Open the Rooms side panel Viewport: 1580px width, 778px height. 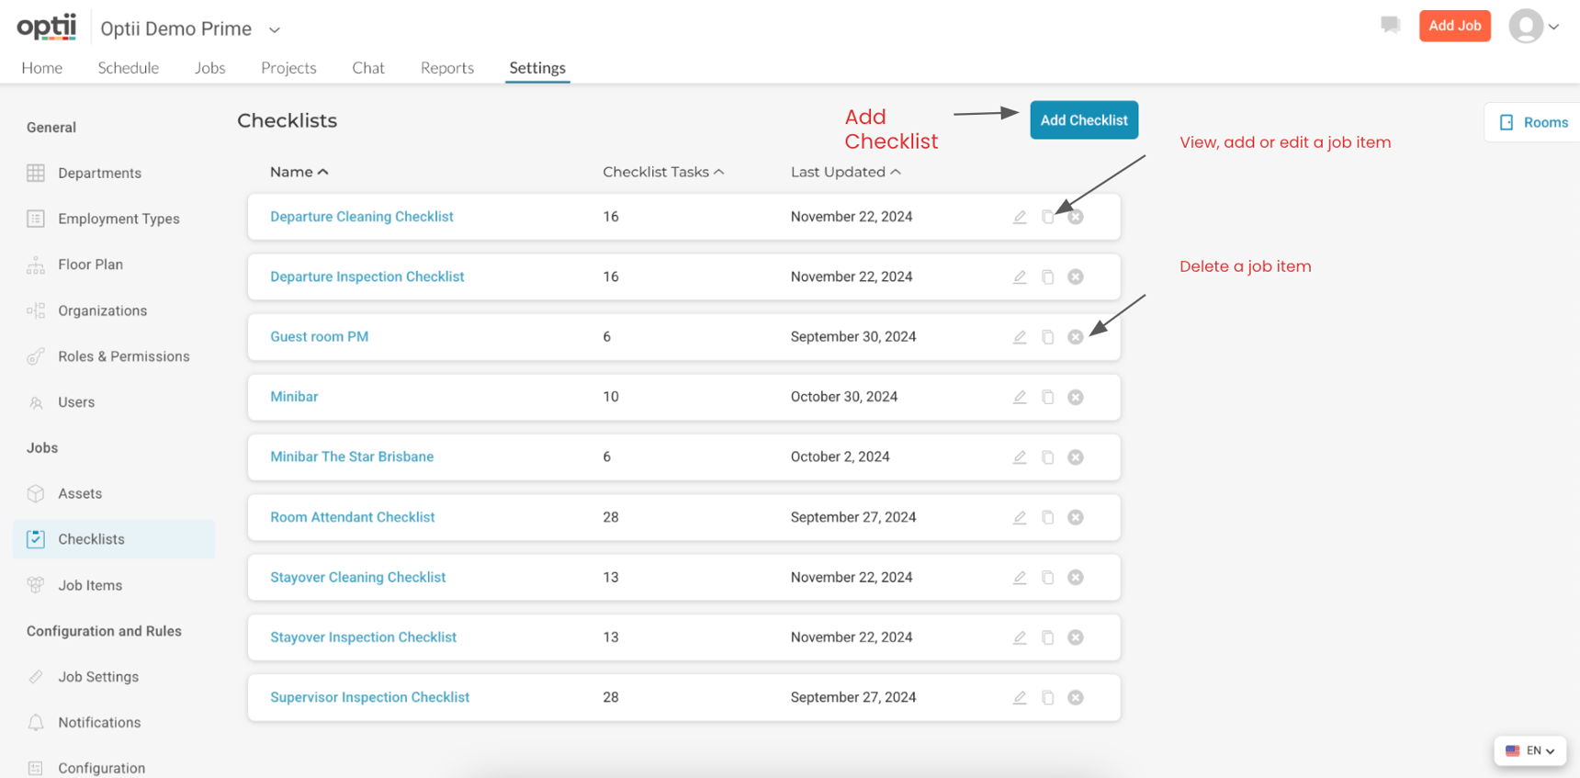tap(1534, 122)
